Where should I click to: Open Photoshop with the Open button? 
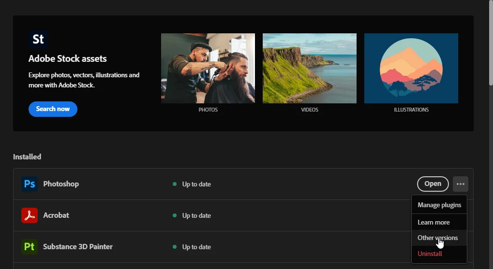pos(433,184)
